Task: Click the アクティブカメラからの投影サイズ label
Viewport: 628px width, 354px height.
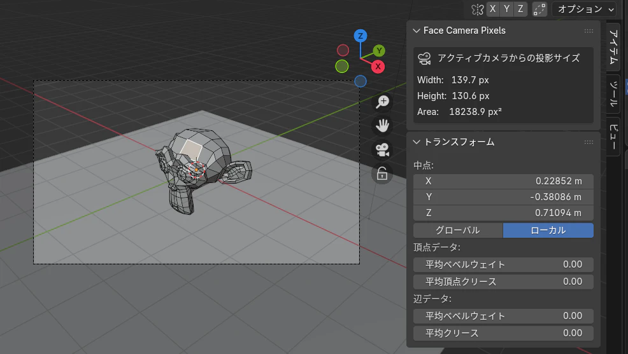Action: tap(509, 58)
